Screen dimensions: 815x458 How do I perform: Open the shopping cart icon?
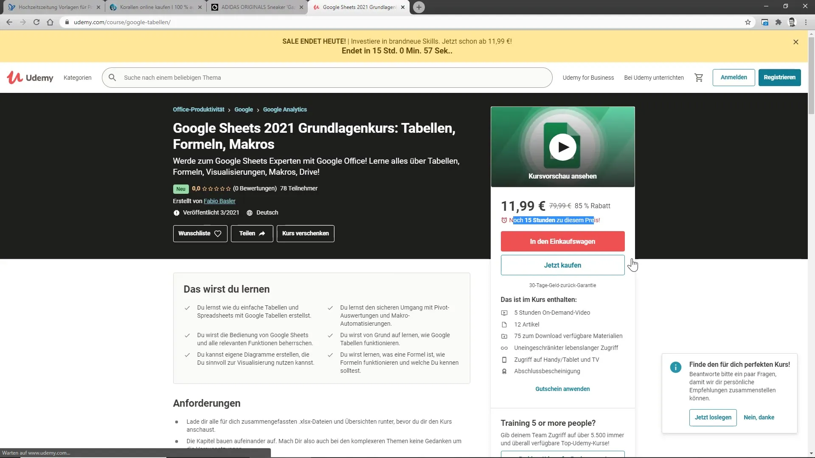pos(699,78)
